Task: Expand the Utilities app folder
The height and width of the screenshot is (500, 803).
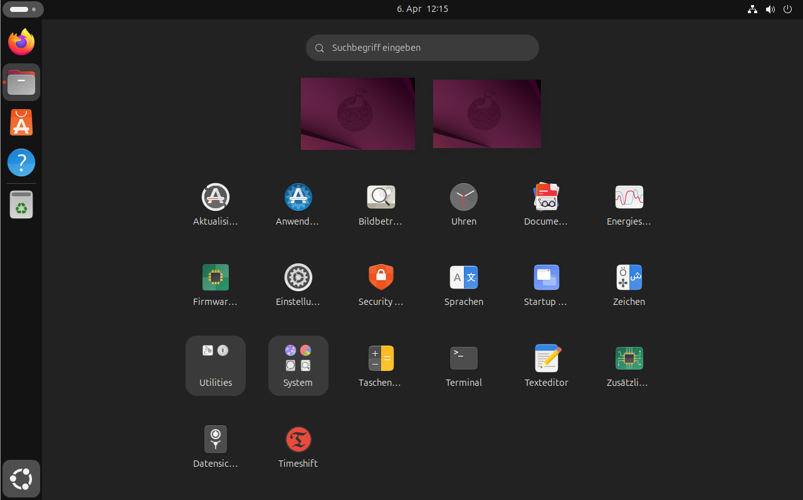Action: tap(216, 366)
